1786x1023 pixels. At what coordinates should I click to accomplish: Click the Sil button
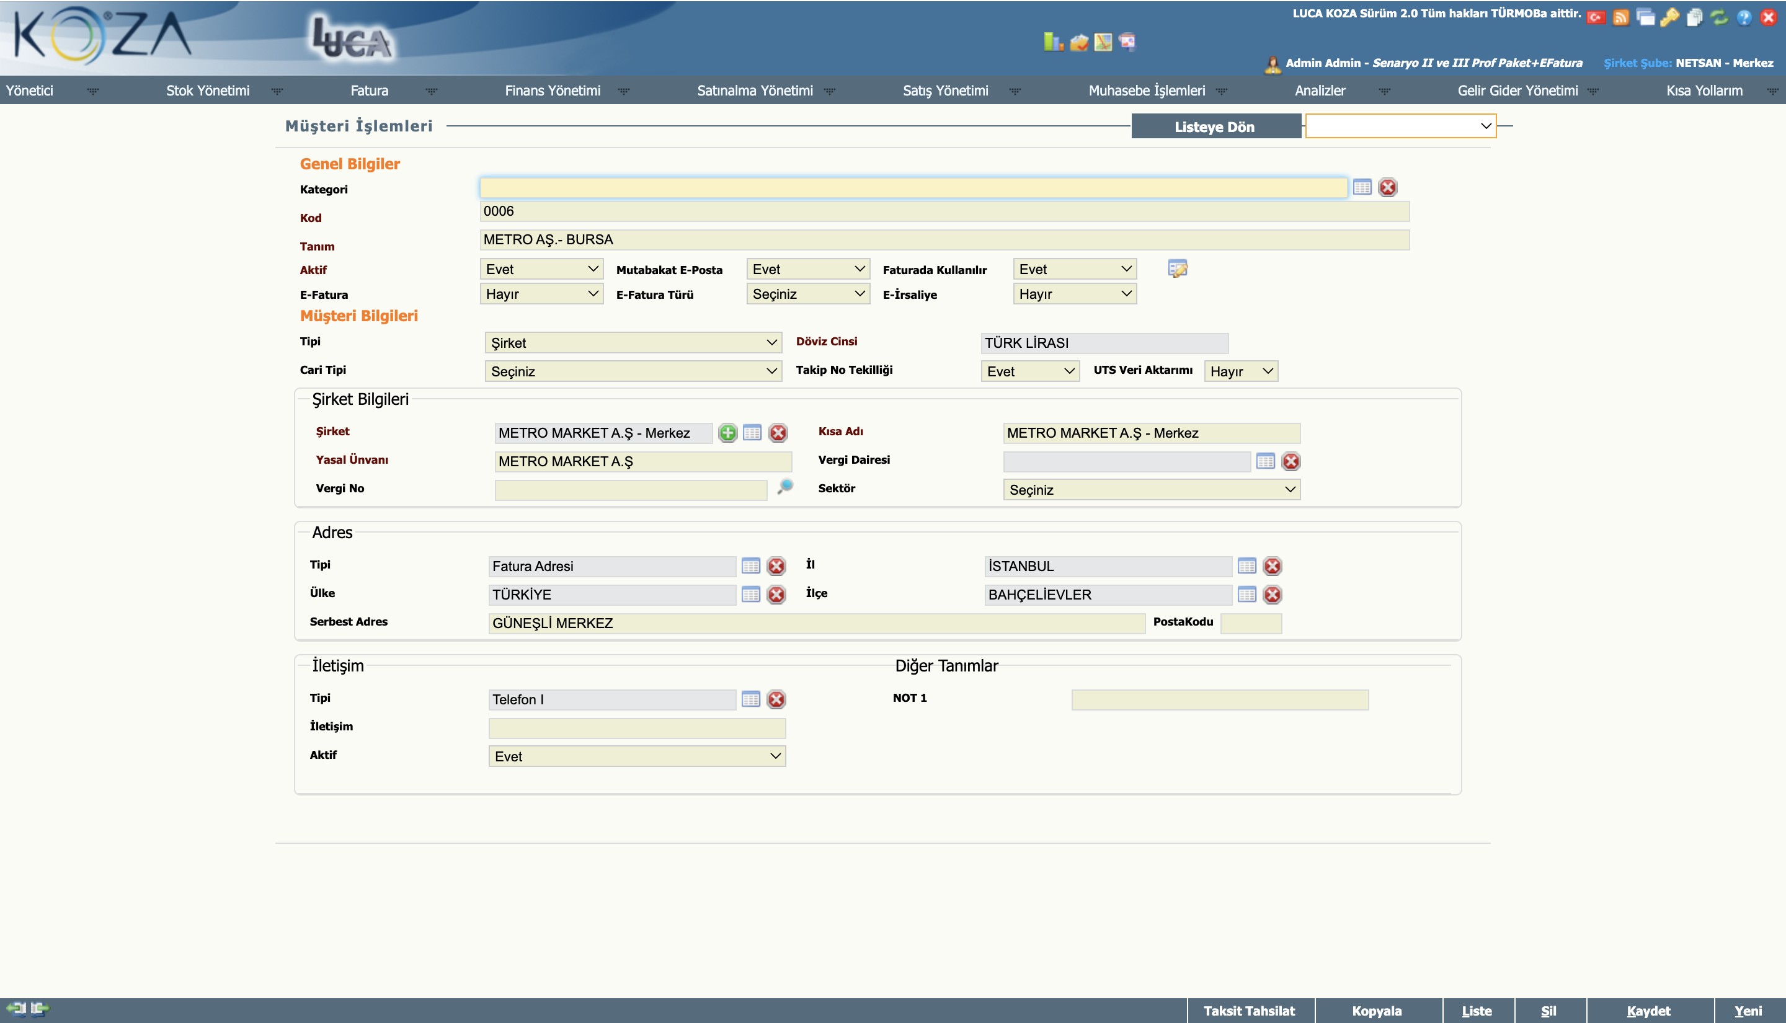1549,1011
